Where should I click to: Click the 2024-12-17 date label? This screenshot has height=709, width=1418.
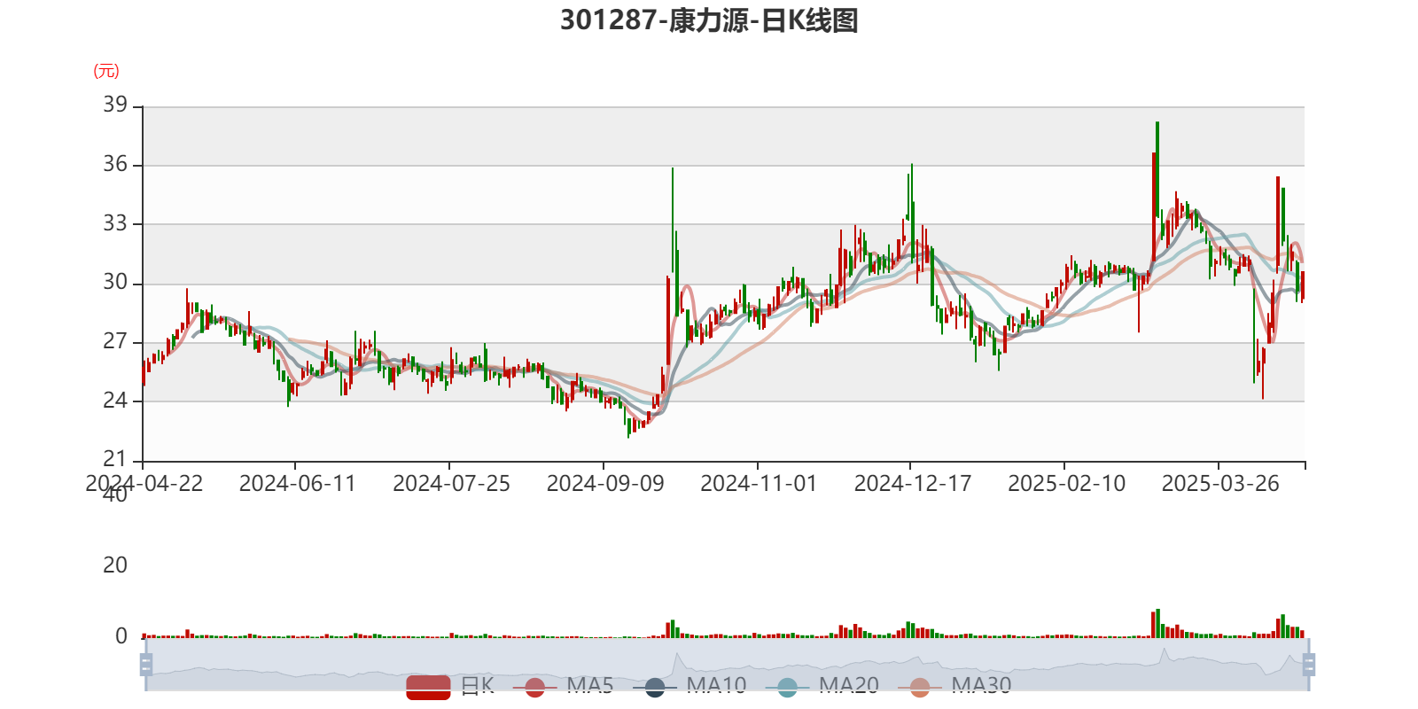pyautogui.click(x=913, y=484)
